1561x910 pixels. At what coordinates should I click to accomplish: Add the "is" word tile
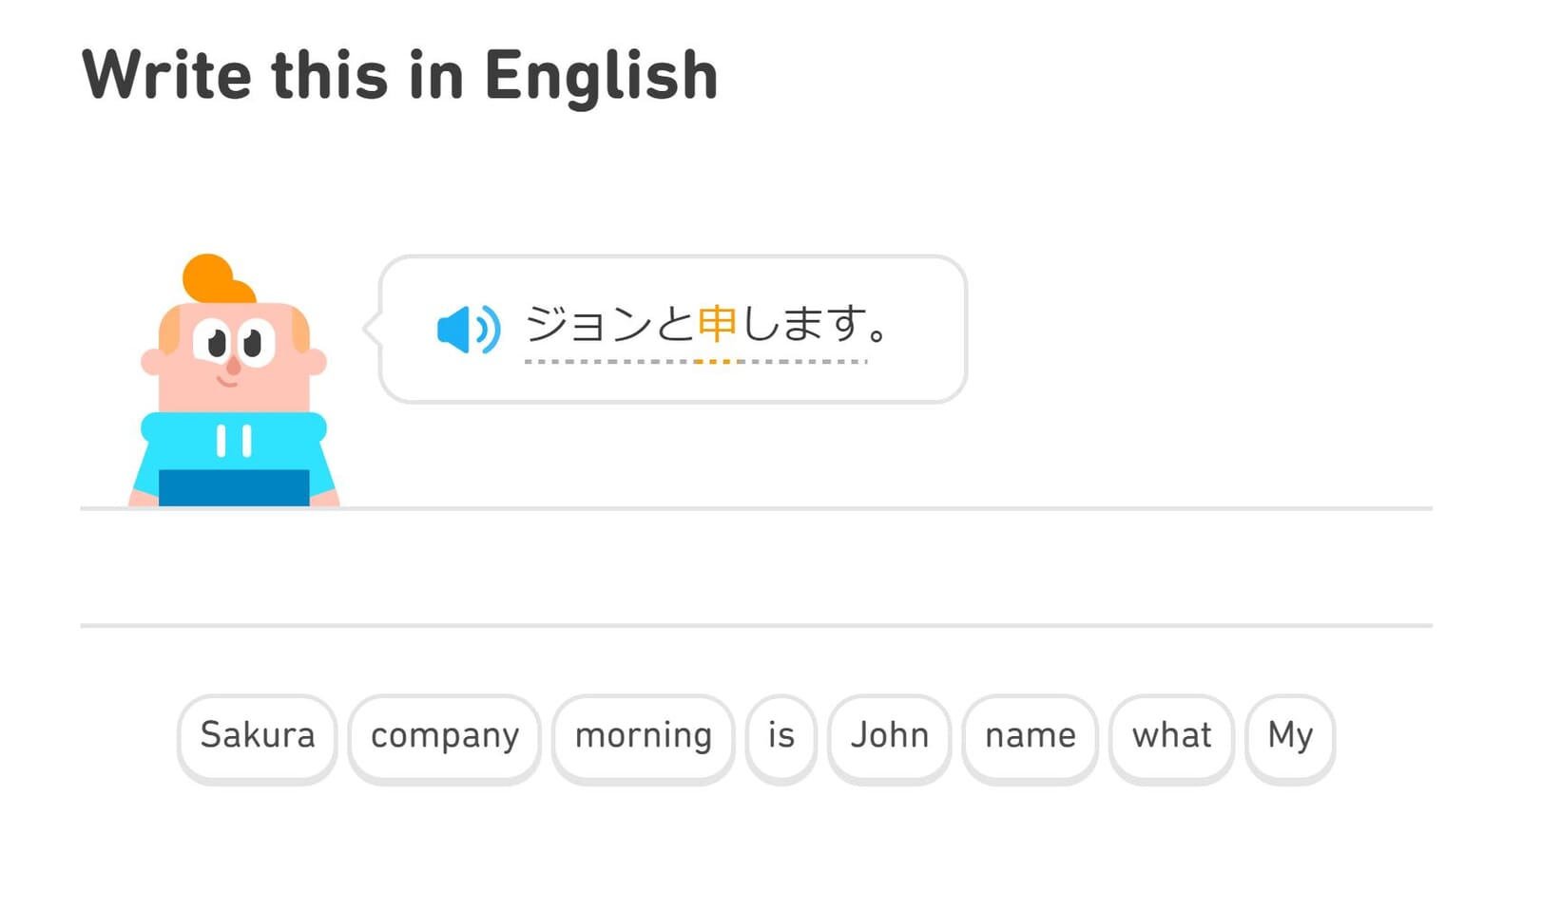click(x=780, y=736)
